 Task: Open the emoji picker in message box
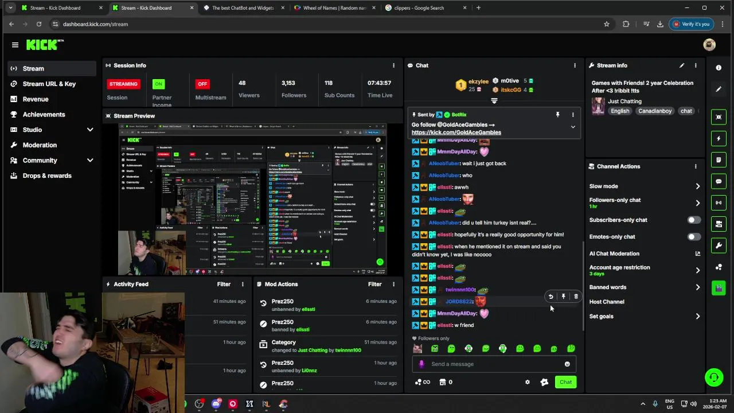[x=567, y=364]
